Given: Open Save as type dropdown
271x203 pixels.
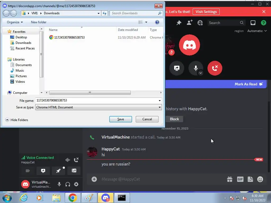Looking at the screenshot, I should (98, 107).
